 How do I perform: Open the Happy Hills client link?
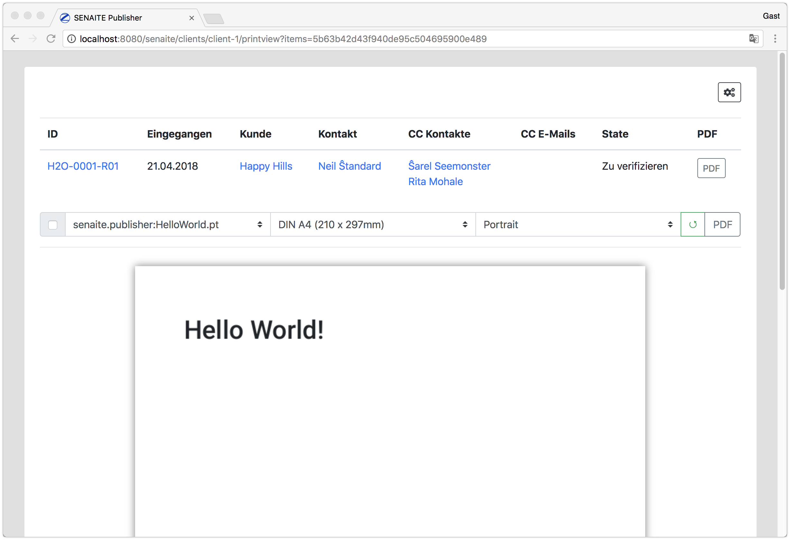[x=266, y=166]
